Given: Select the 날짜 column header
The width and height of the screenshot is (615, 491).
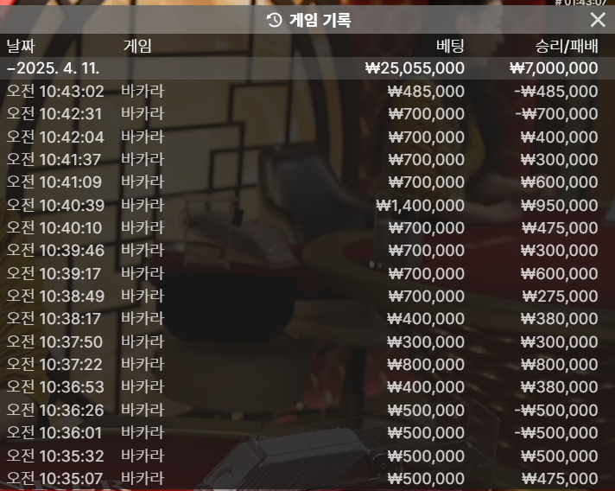Looking at the screenshot, I should (21, 46).
